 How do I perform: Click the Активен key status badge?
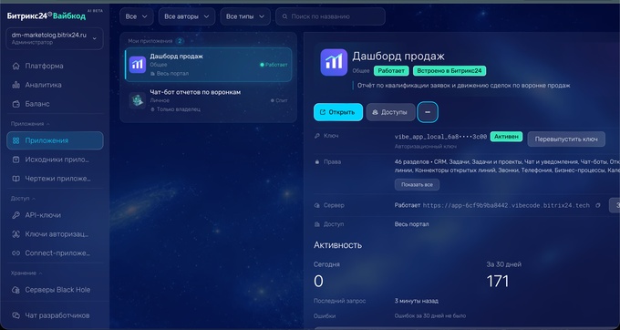(x=507, y=137)
